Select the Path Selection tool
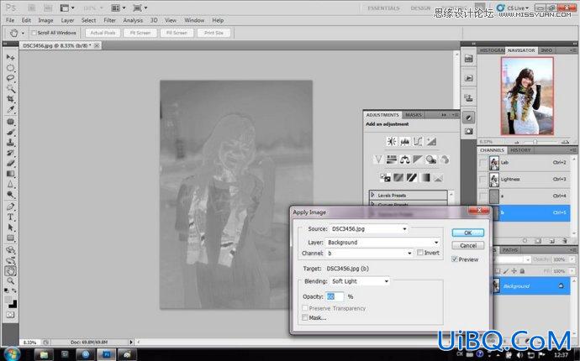This screenshot has width=580, height=361. coord(10,228)
